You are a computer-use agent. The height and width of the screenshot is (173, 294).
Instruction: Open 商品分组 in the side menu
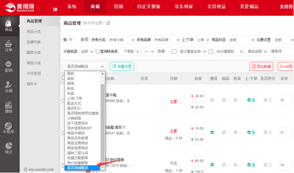34,63
